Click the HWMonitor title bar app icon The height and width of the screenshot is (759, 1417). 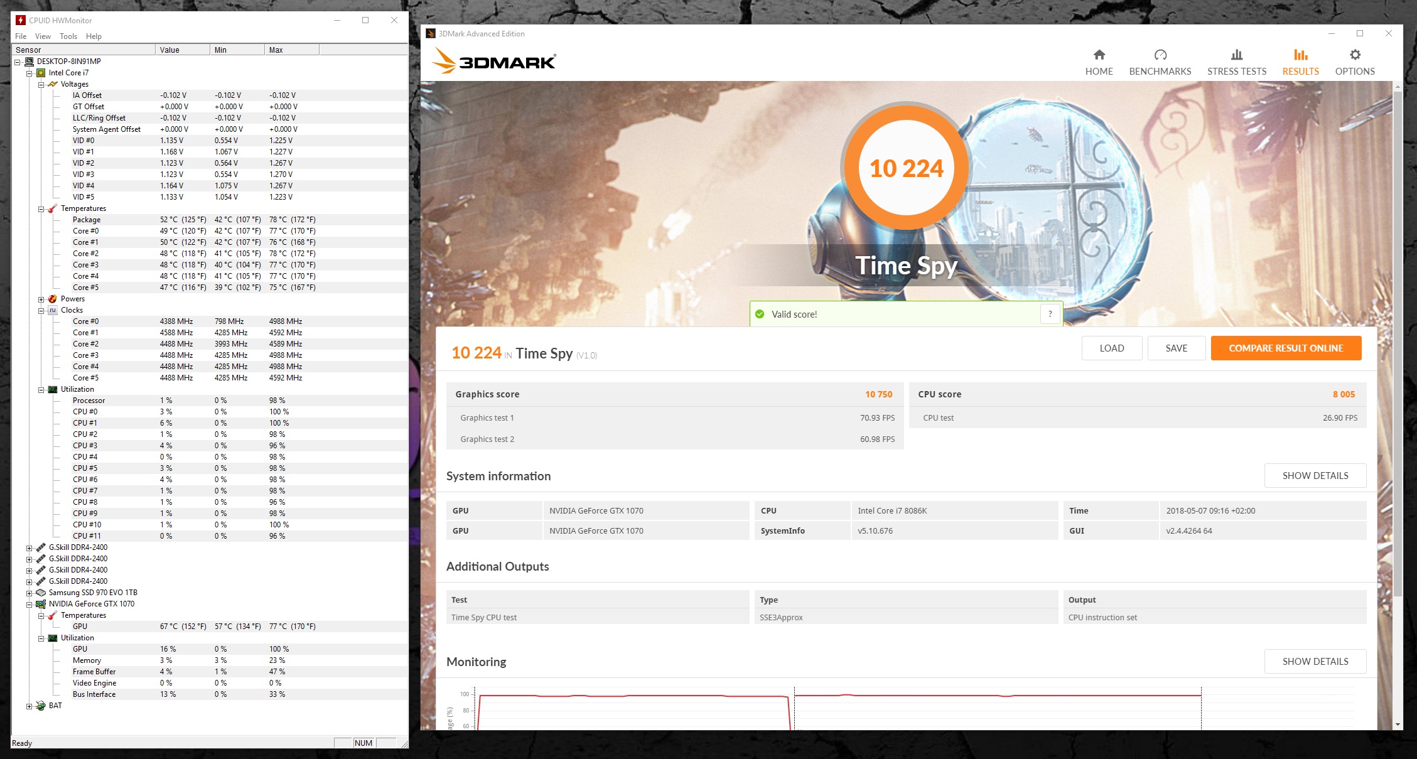20,20
